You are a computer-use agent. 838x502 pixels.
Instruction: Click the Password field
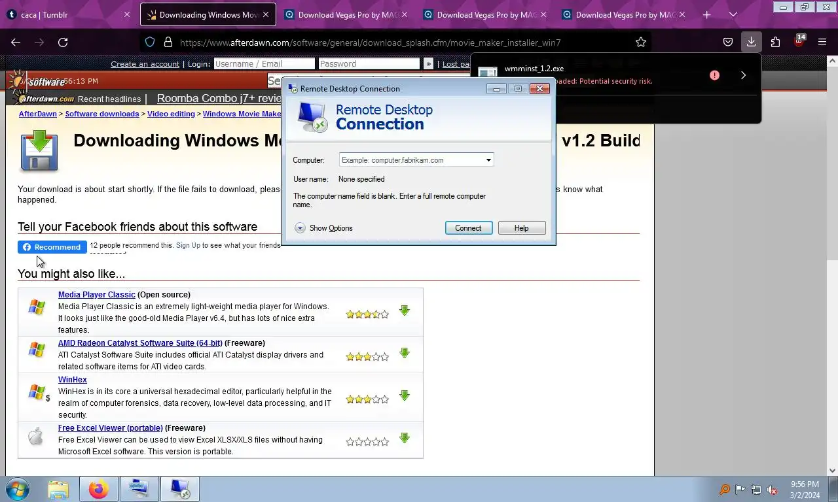369,63
